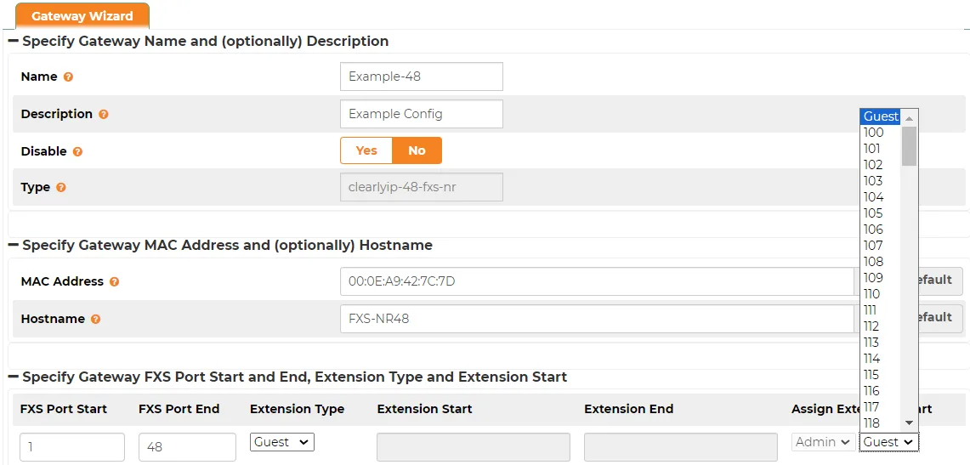Click the disabled Type field

422,187
